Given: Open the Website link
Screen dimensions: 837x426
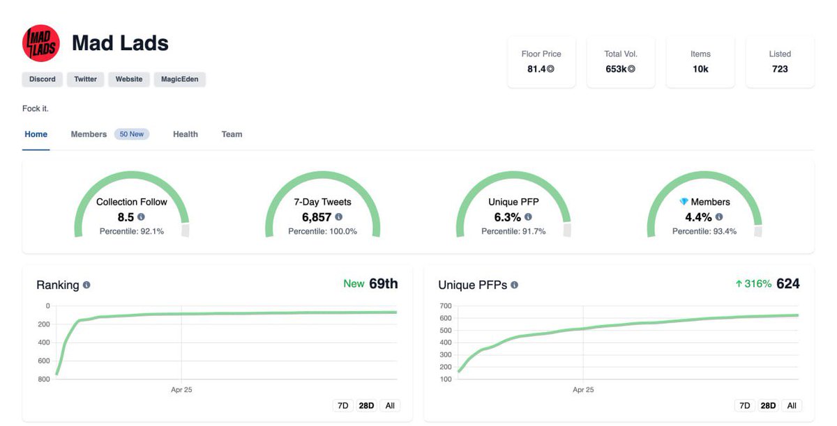Looking at the screenshot, I should (x=129, y=79).
